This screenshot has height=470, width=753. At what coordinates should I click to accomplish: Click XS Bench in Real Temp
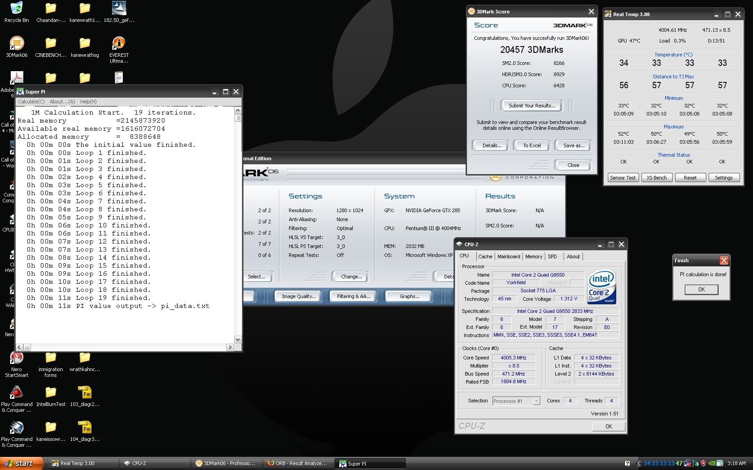[657, 178]
